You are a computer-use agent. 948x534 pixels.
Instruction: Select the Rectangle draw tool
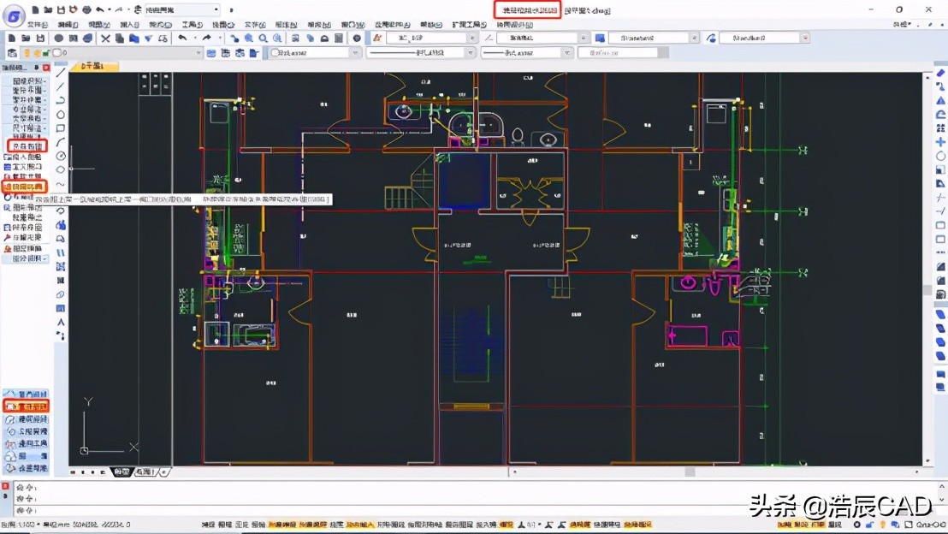coord(61,128)
